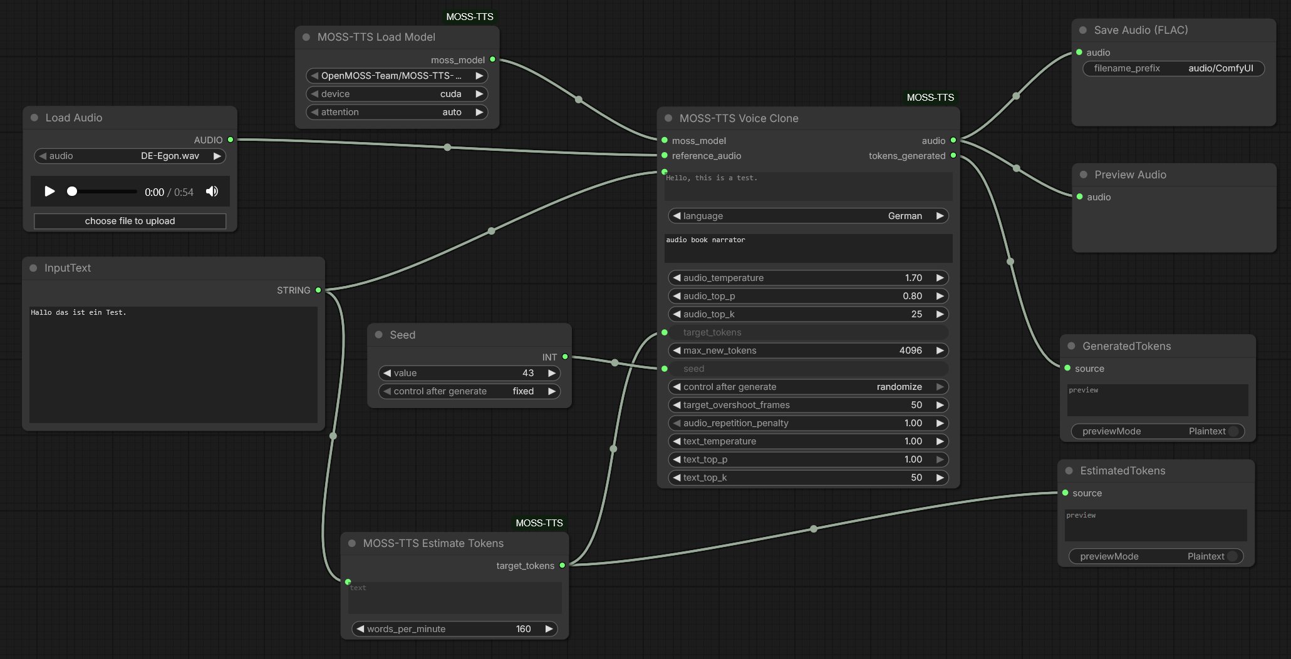Collapse the MOSS-TTS Load Model node
The height and width of the screenshot is (659, 1291).
(x=306, y=37)
